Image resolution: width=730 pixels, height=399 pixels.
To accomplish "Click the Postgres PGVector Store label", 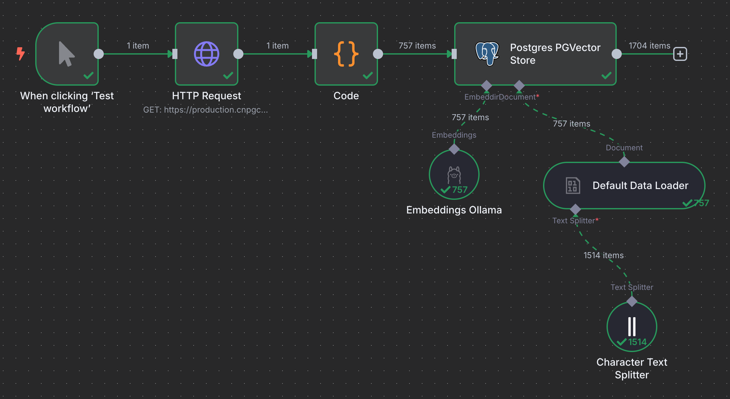I will (x=555, y=54).
